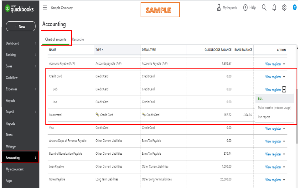This screenshot has width=300, height=191.
Task: Open action dropdown arrow for Board of Equalization row
Action: pos(284,154)
